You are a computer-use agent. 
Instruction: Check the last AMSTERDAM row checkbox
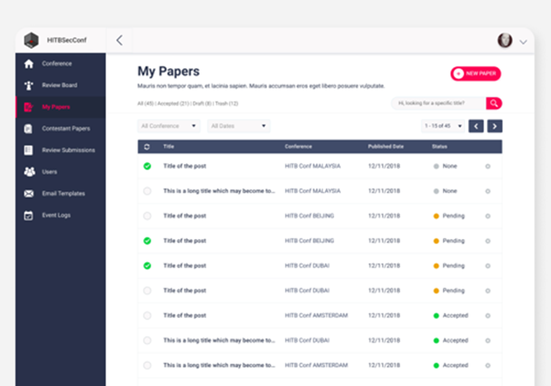[147, 365]
